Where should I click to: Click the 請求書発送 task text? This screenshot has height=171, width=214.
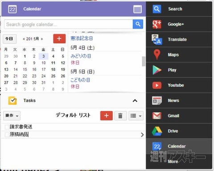[21, 127]
